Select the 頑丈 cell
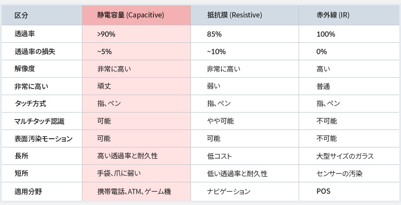The width and height of the screenshot is (401, 205). [x=136, y=86]
